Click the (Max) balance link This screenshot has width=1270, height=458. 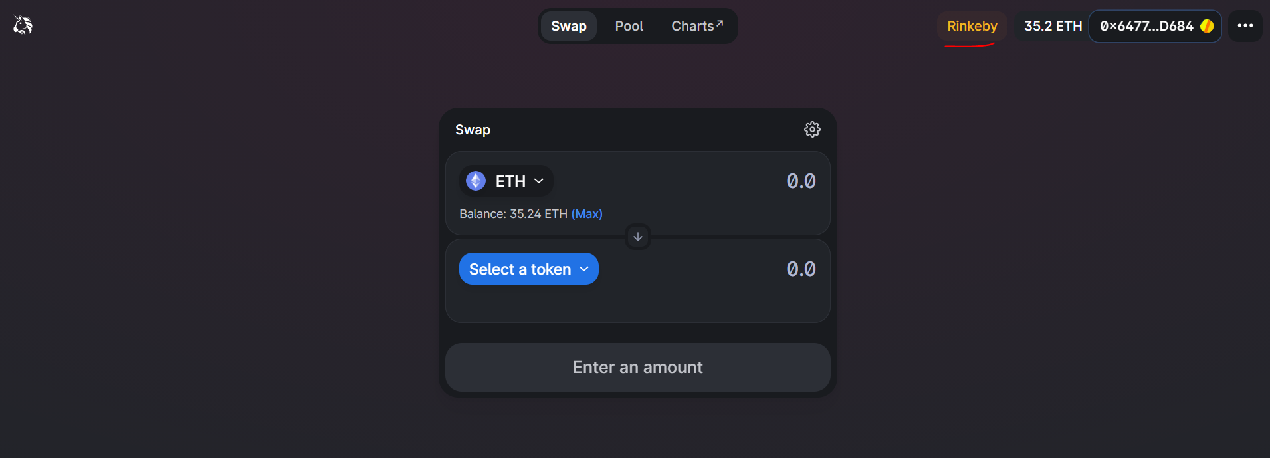(x=587, y=214)
